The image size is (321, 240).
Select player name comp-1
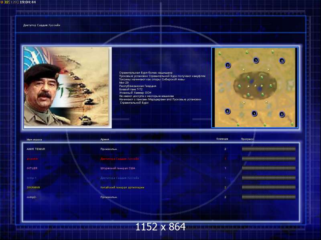coord(32,178)
